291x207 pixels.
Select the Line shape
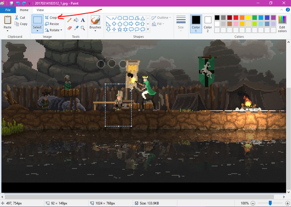[109, 18]
